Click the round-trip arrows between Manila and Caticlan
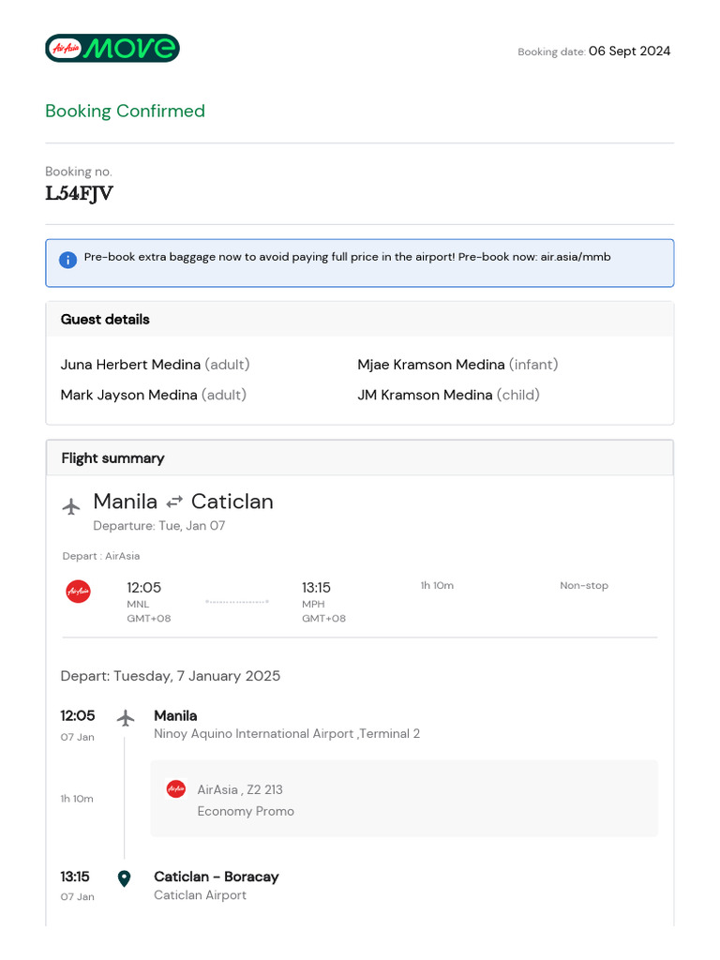The image size is (720, 960). (174, 502)
